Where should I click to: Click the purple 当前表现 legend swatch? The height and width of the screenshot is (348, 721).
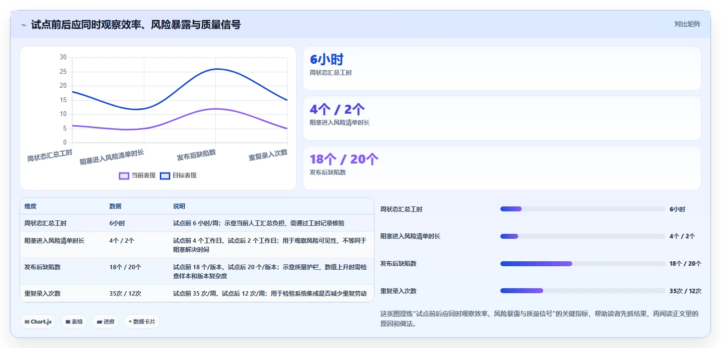124,175
